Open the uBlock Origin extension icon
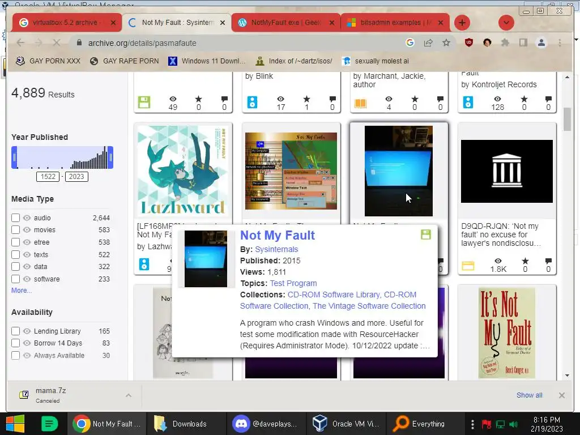580x435 pixels. pyautogui.click(x=468, y=42)
